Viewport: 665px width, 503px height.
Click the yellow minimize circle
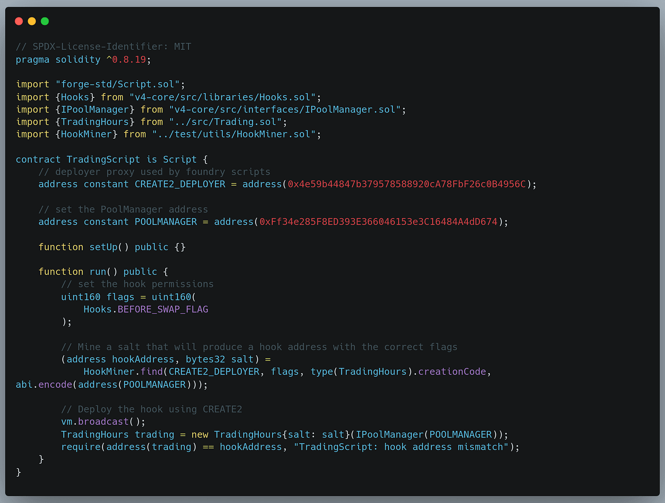click(31, 21)
